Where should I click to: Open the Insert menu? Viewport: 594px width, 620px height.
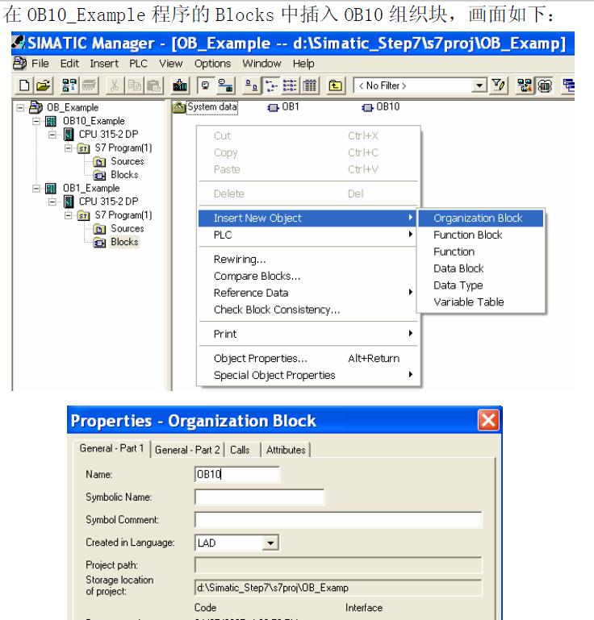pyautogui.click(x=104, y=63)
